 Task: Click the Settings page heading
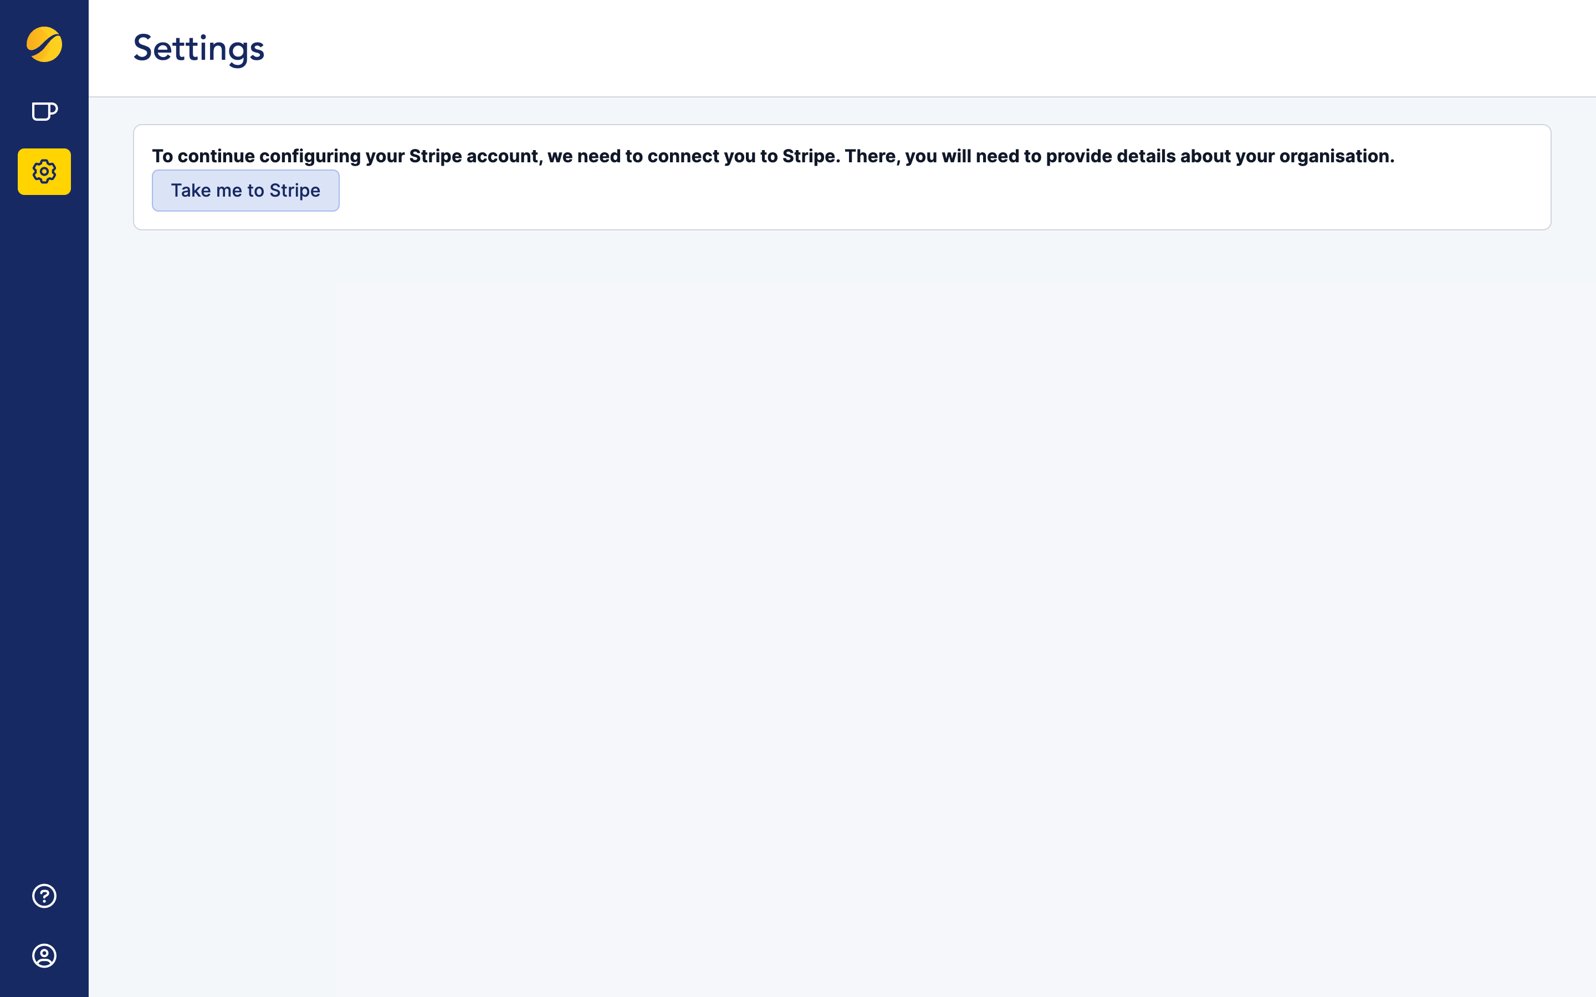coord(198,49)
